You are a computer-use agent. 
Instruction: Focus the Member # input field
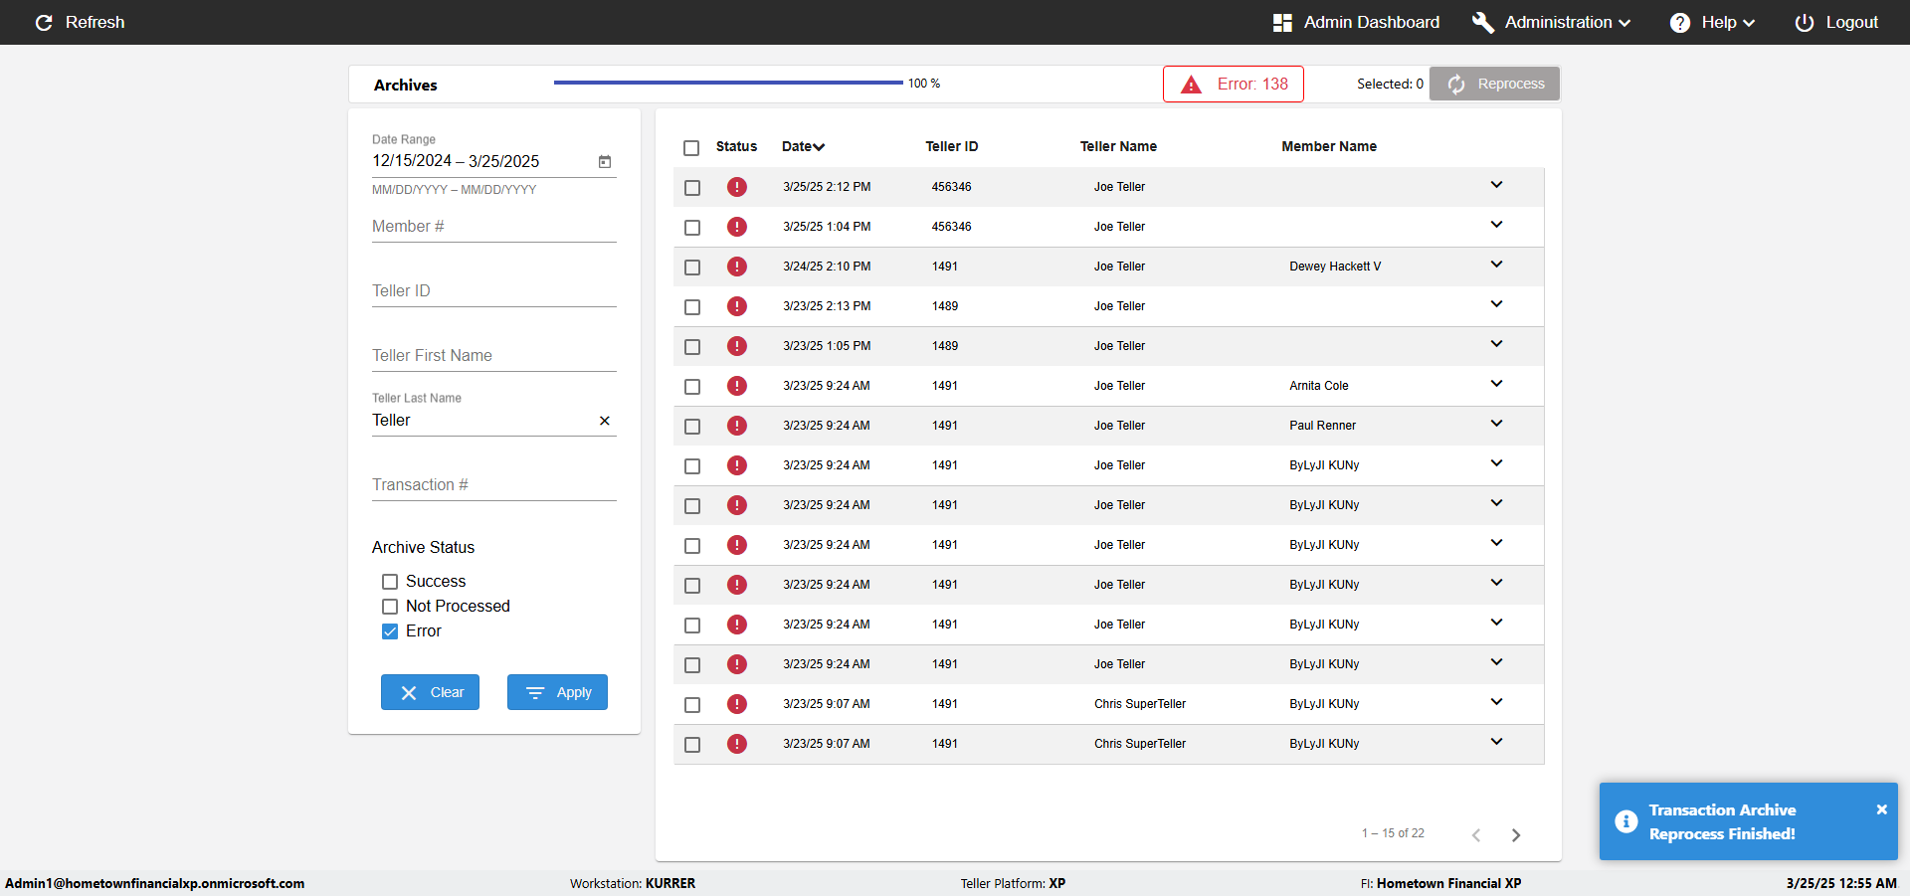493,227
